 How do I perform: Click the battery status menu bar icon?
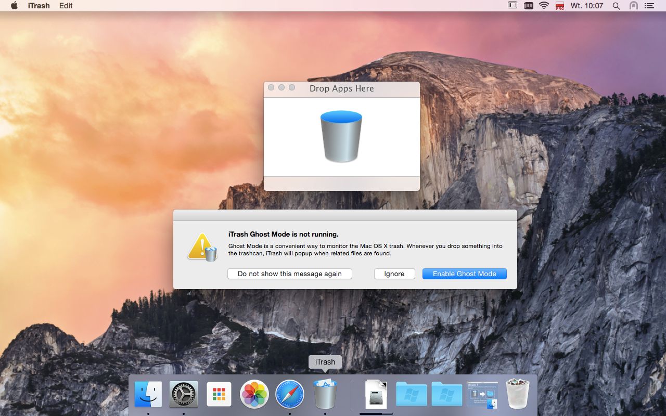coord(528,6)
